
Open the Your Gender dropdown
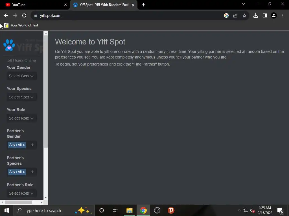coord(21,76)
